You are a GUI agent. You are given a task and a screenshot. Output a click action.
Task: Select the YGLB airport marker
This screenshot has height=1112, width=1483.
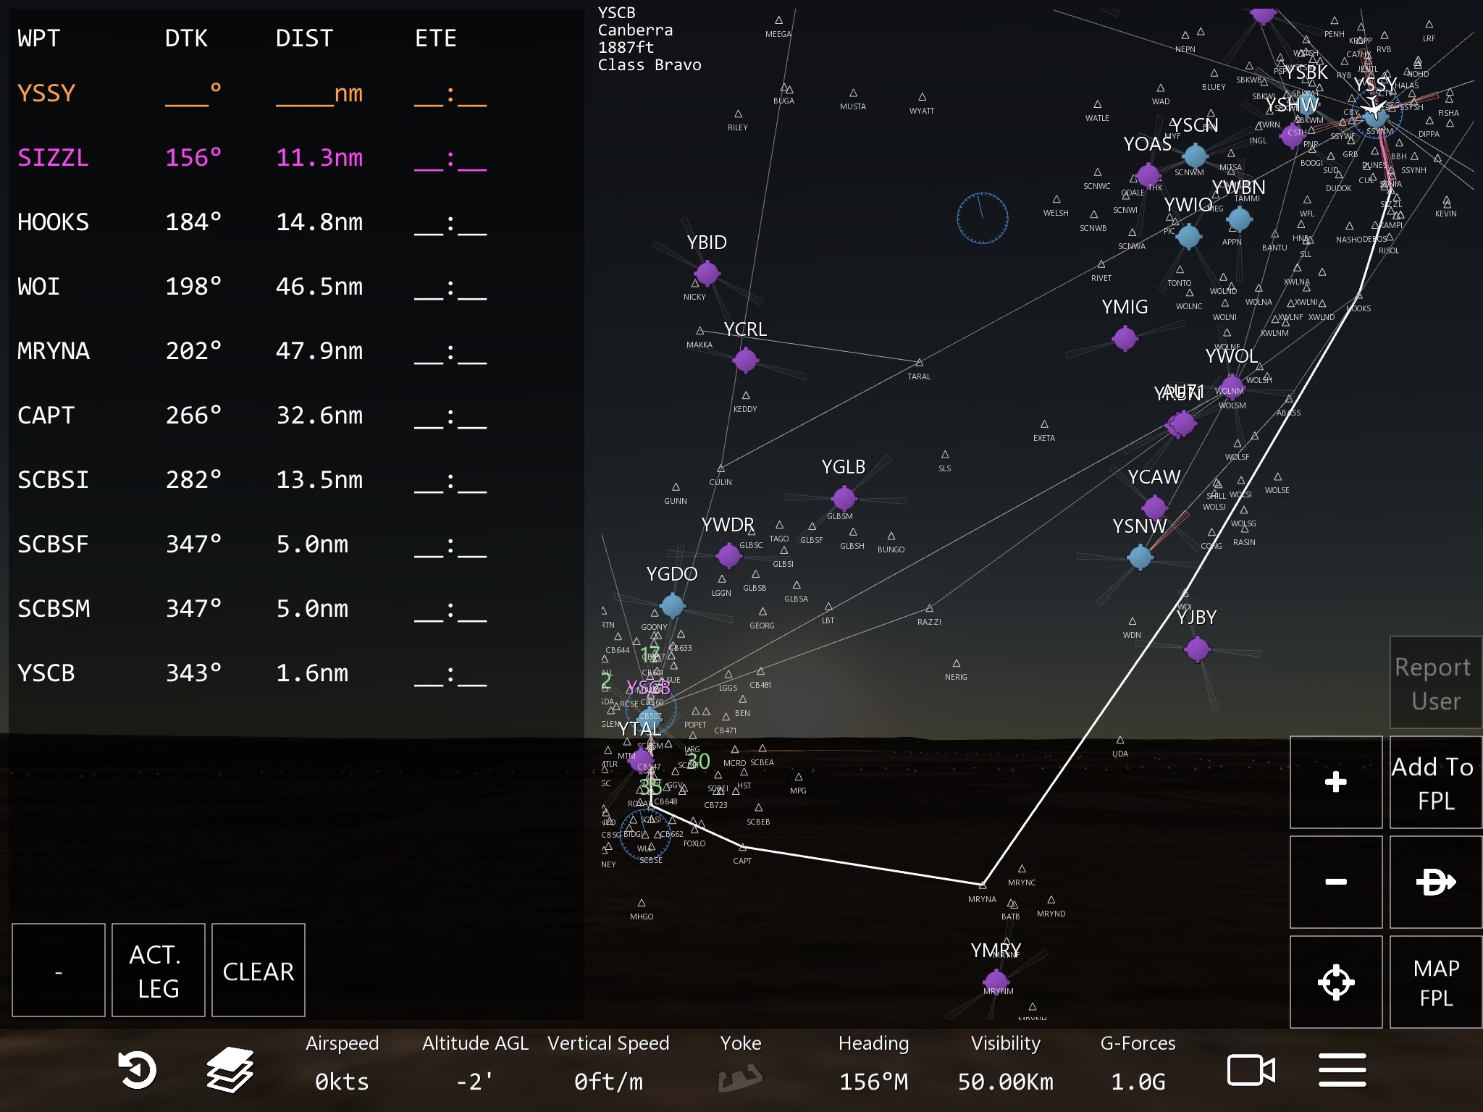844,498
